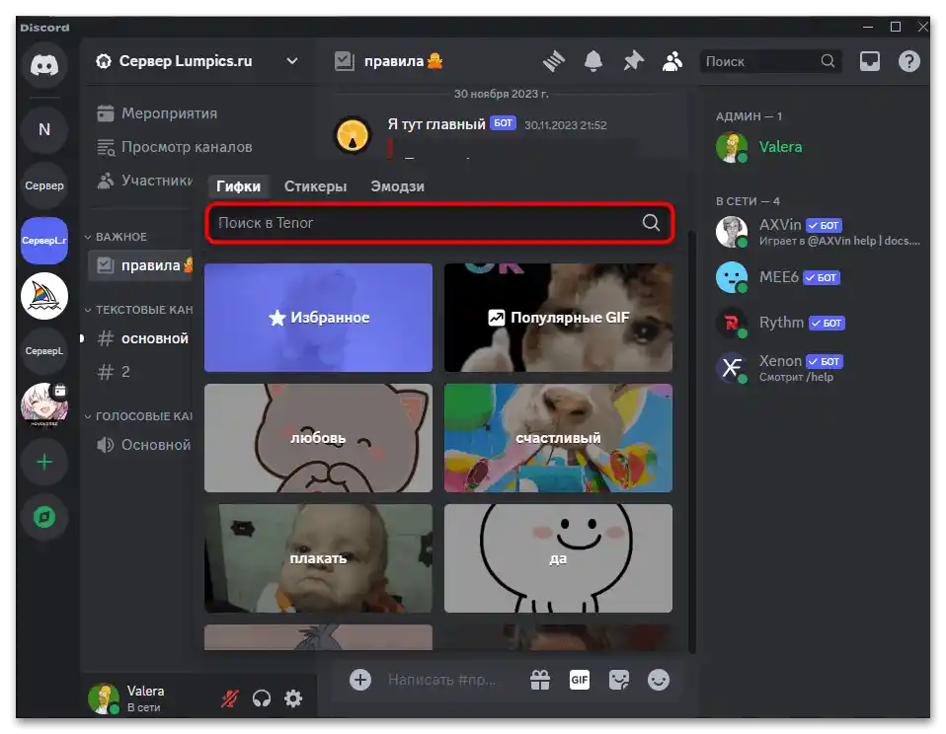Click the magnifier icon in Tenor search
This screenshot has height=734, width=946.
(x=651, y=222)
